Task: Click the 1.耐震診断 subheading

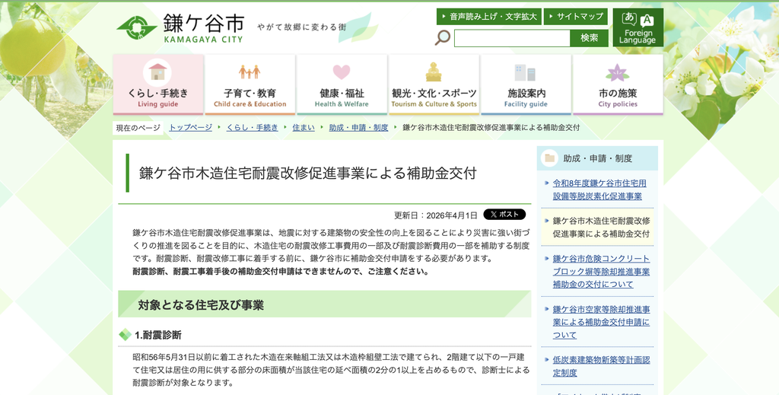Action: 158,336
